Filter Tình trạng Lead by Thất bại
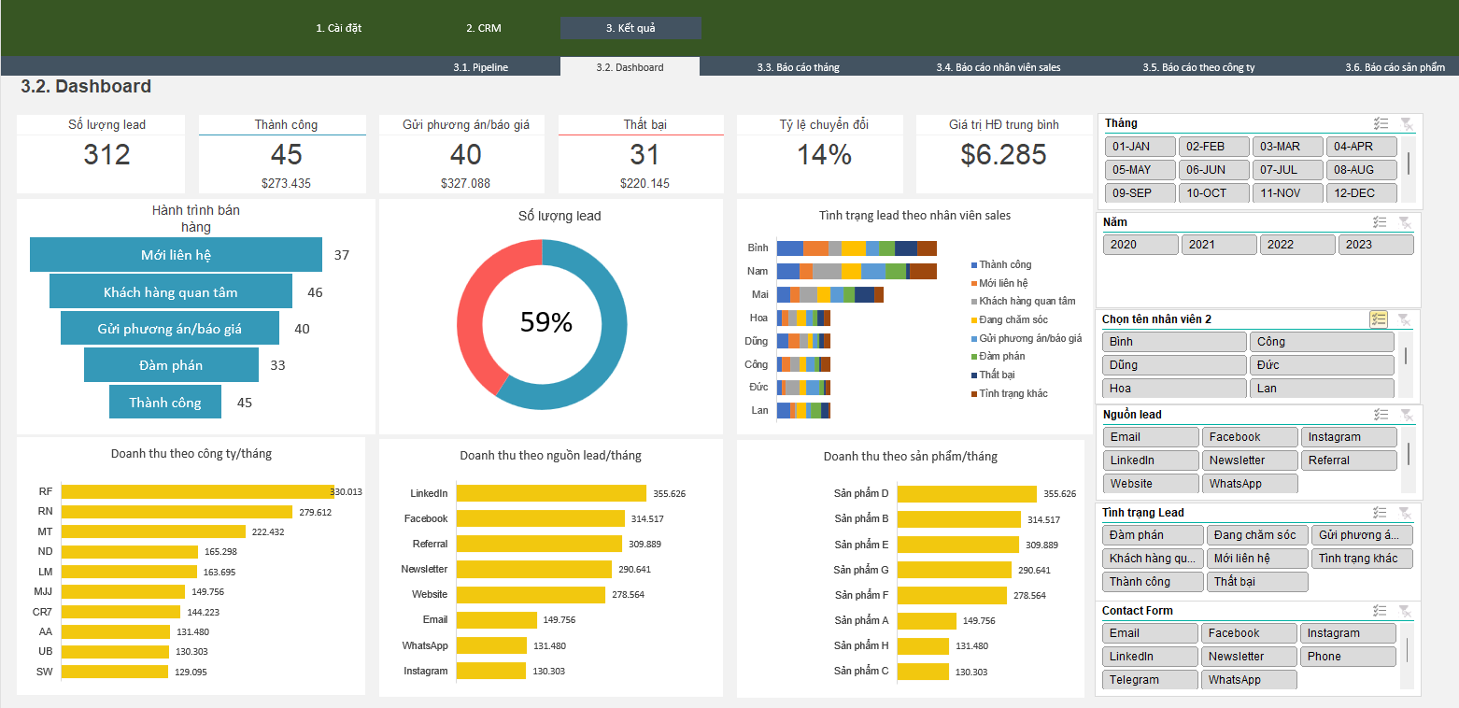 point(1257,582)
